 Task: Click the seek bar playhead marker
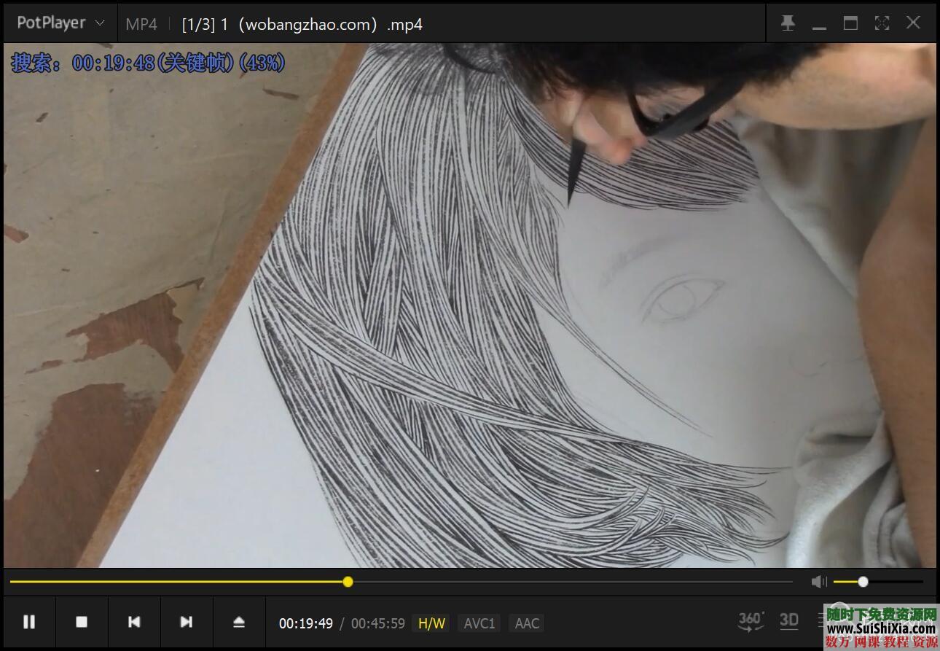coord(348,581)
